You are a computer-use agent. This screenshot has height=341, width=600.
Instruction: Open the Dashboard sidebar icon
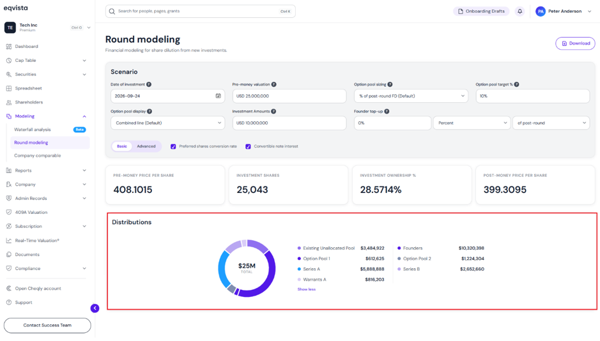(x=9, y=47)
